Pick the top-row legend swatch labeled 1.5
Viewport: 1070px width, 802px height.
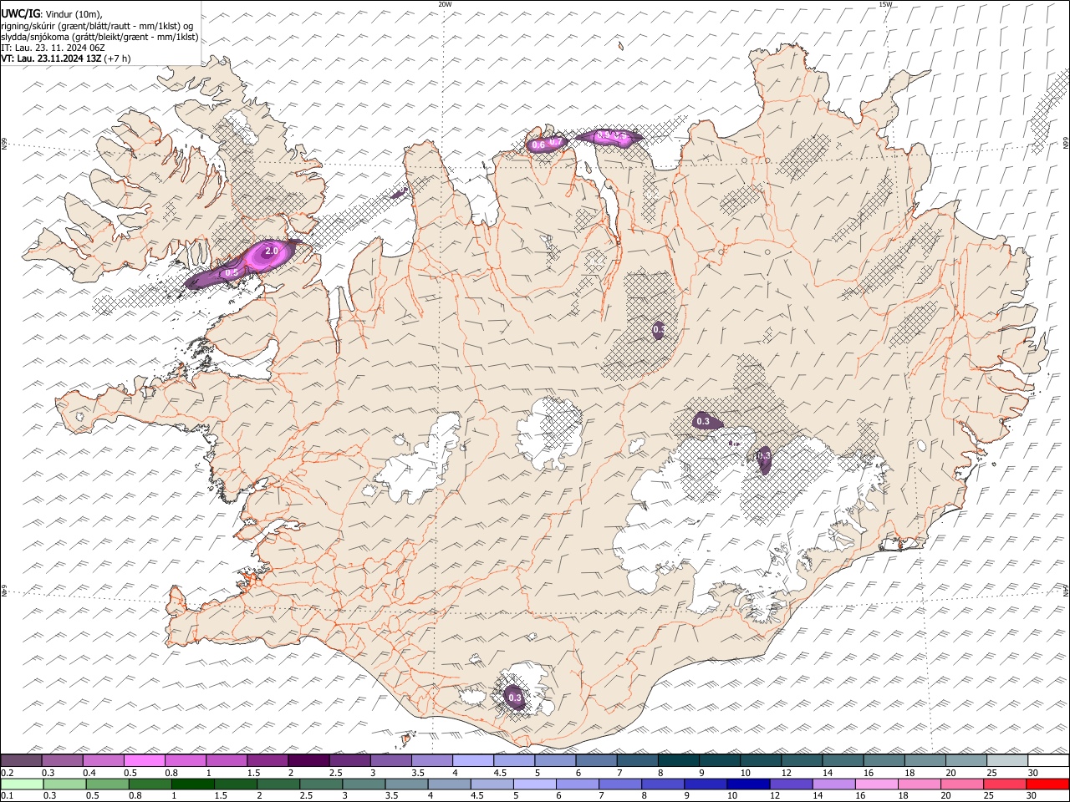click(x=267, y=761)
